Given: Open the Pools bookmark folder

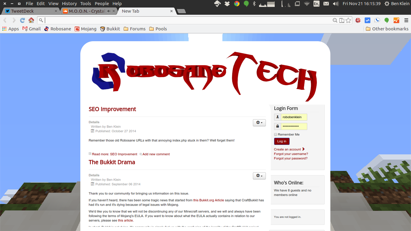Looking at the screenshot, I should [158, 29].
